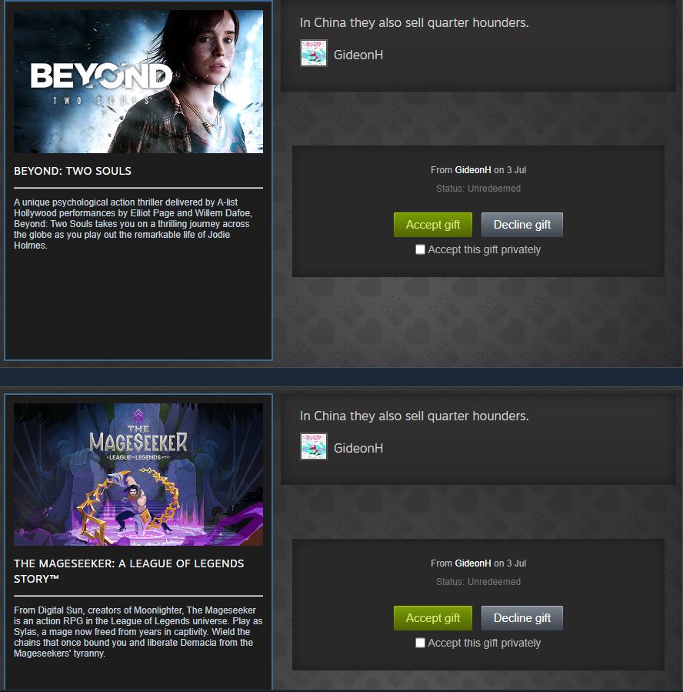Click GideonH's avatar on the Mageseeker gift
The image size is (683, 692).
click(314, 446)
